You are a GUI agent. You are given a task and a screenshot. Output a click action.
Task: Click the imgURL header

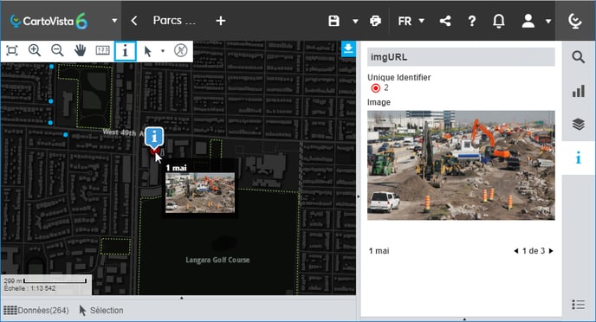coord(461,57)
